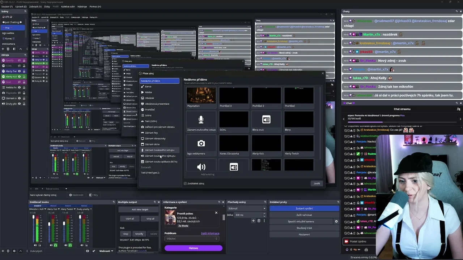Hide the Alerty Kick source with its eye
This screenshot has height=260, width=463.
coord(20,77)
